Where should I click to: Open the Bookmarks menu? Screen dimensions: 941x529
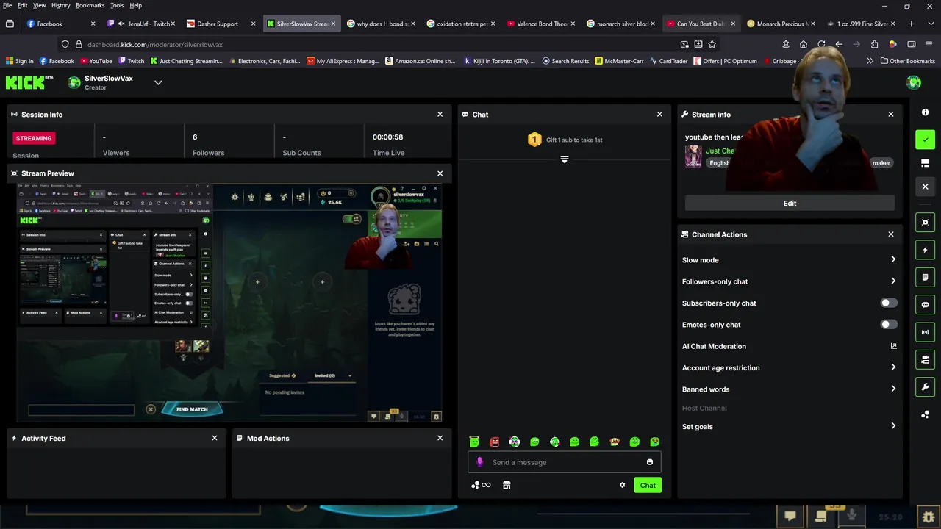[90, 5]
